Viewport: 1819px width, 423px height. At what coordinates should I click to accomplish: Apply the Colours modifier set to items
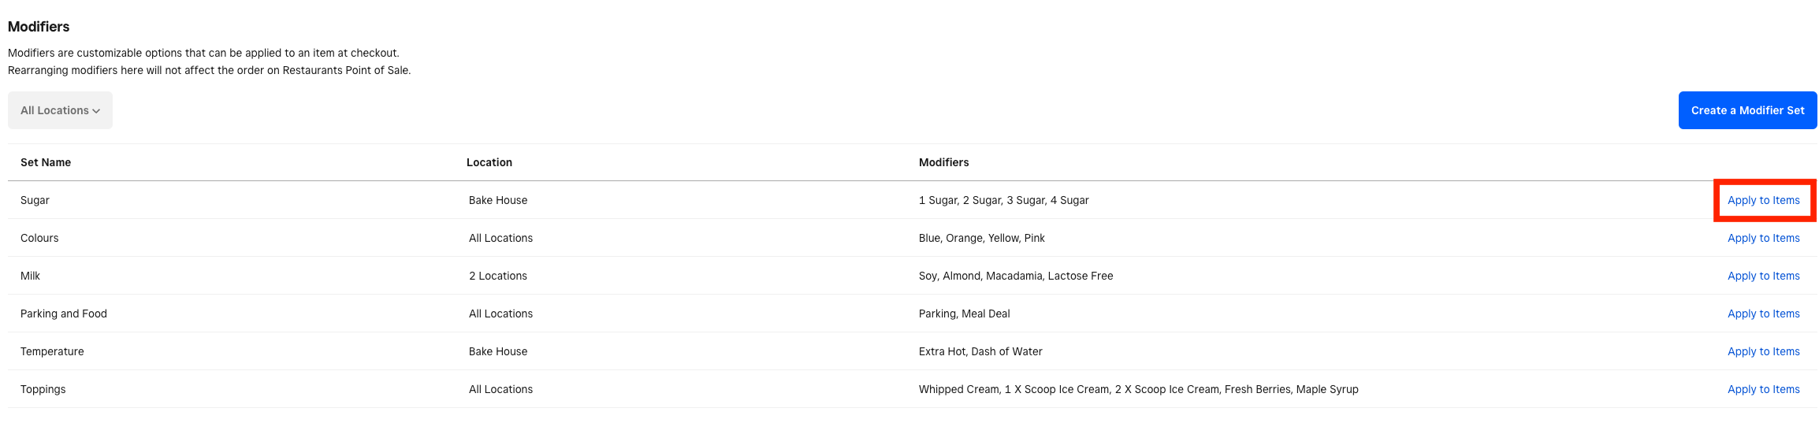click(1763, 238)
